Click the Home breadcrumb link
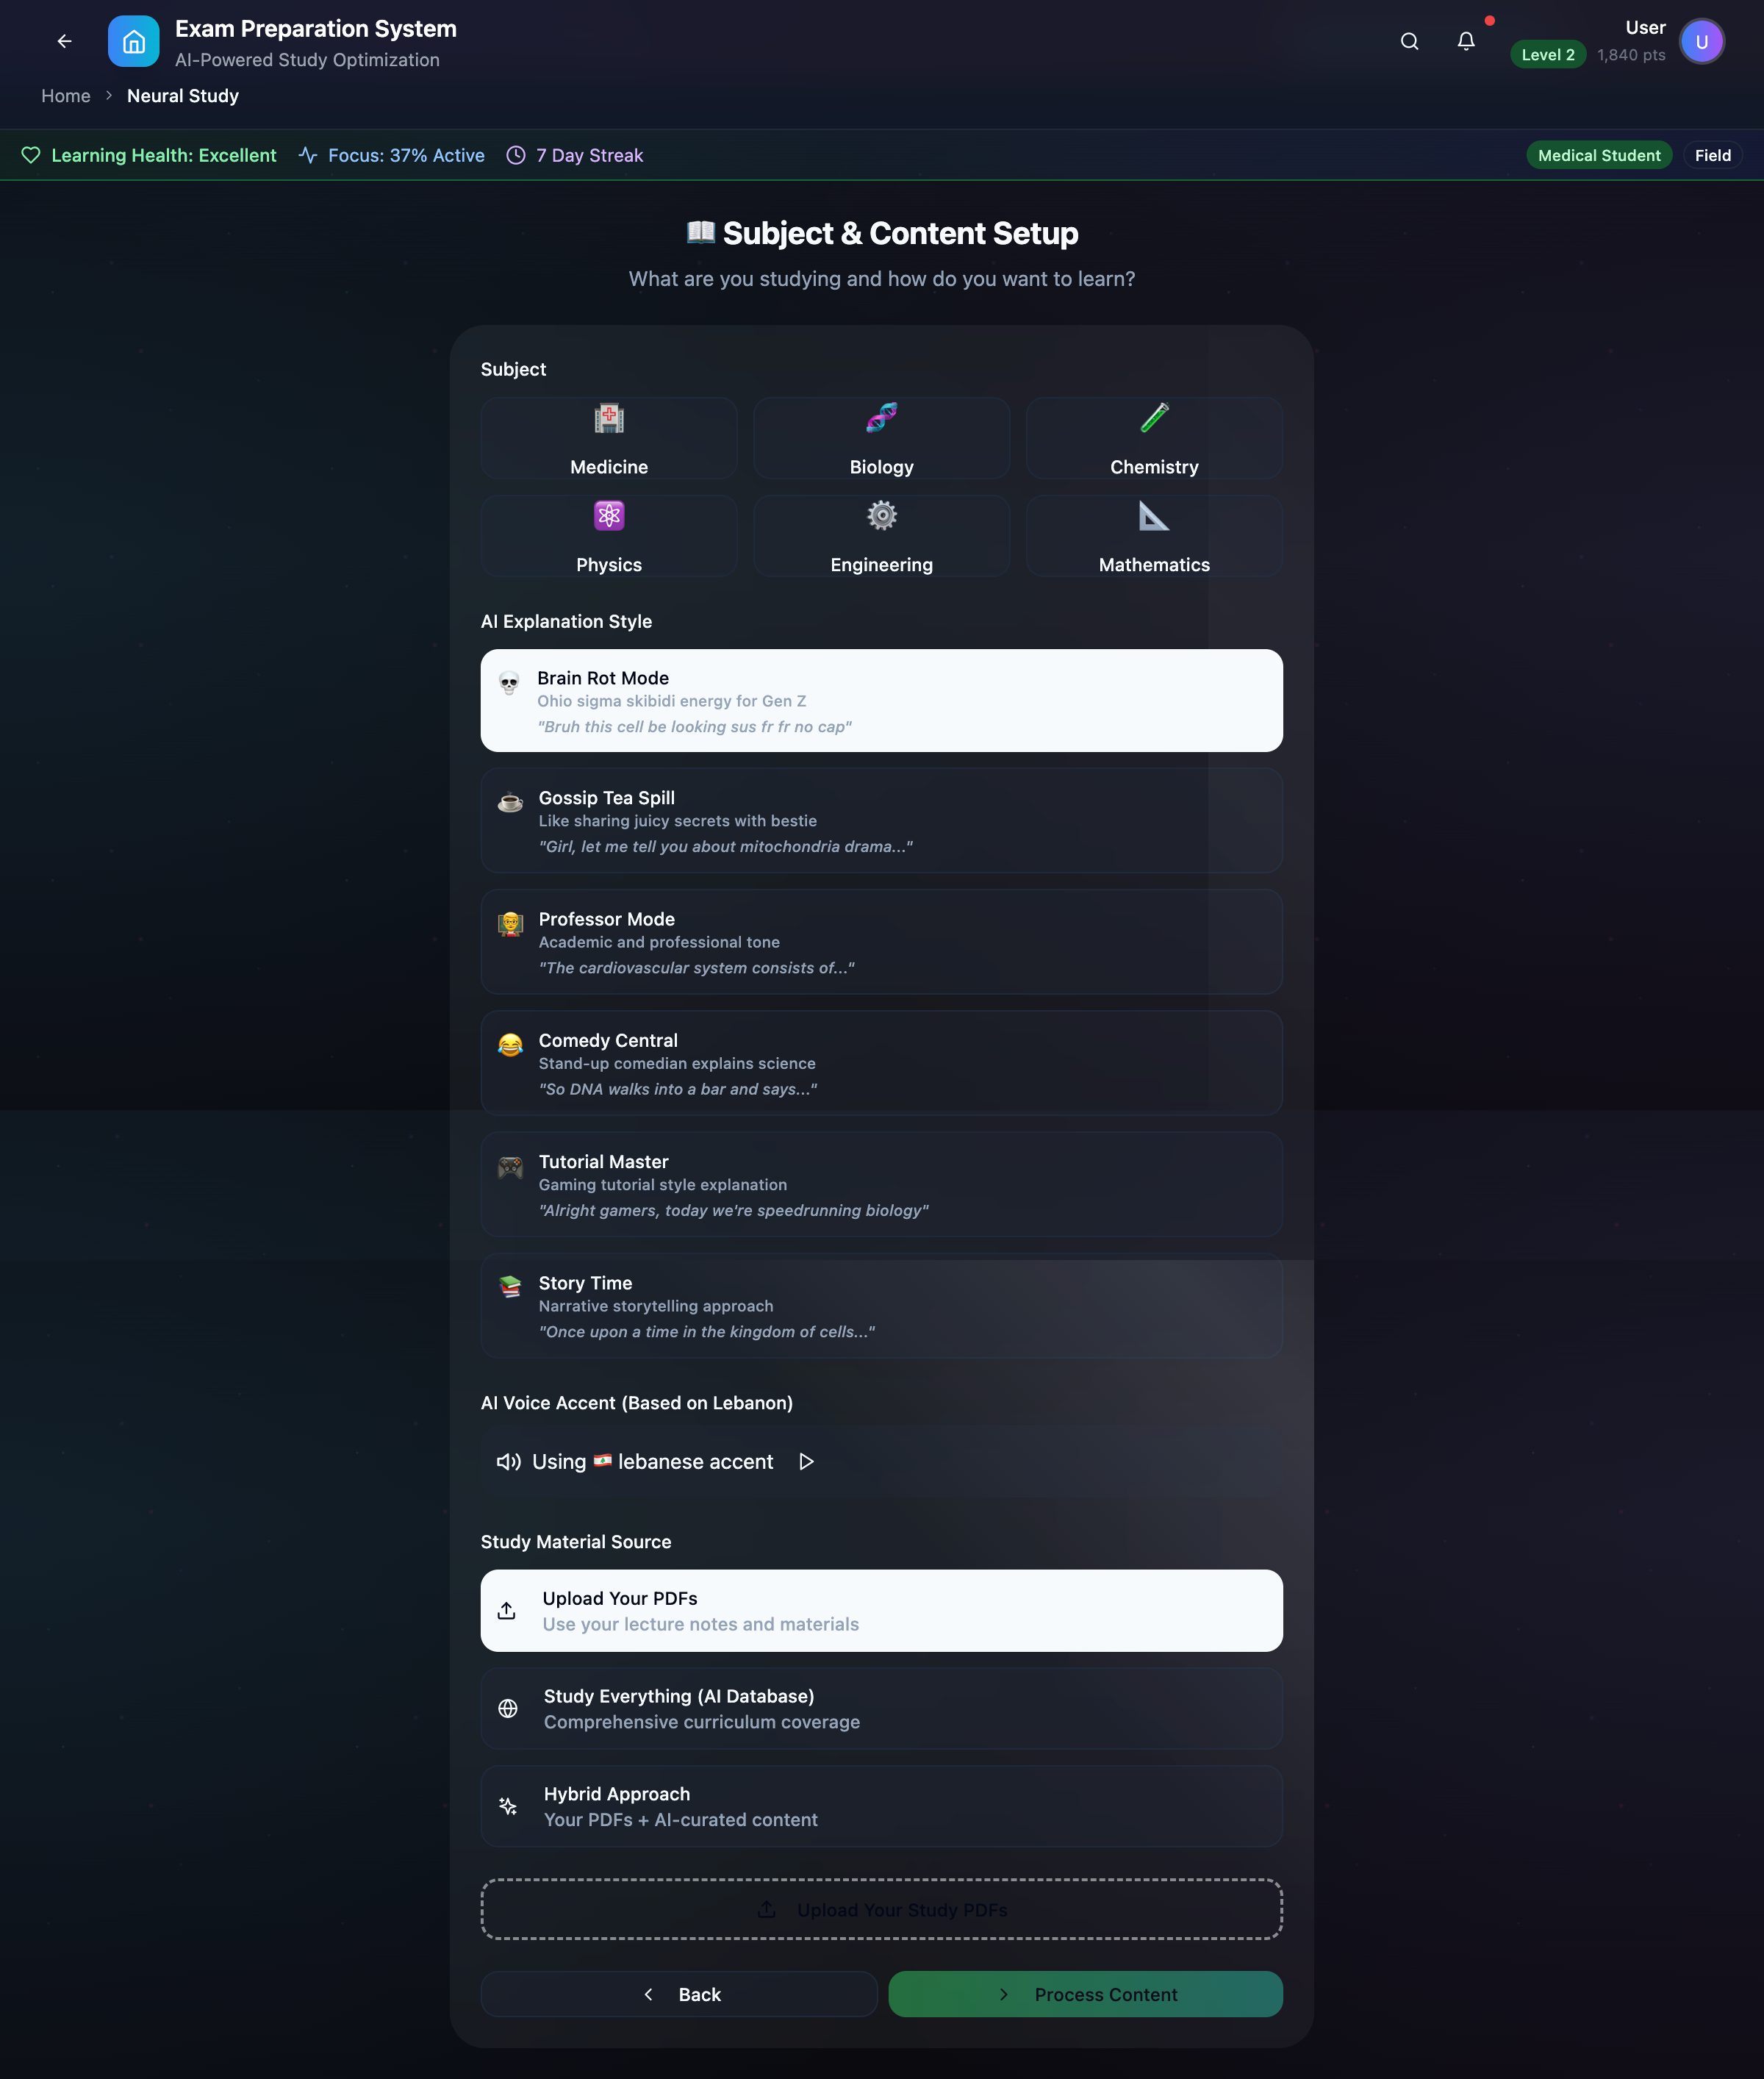Viewport: 1764px width, 2079px height. coord(65,96)
